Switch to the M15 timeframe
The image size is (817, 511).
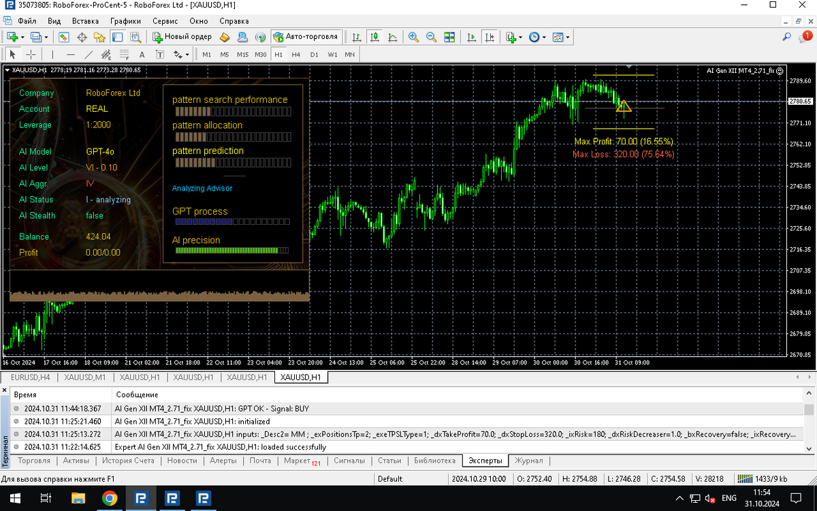(x=242, y=55)
